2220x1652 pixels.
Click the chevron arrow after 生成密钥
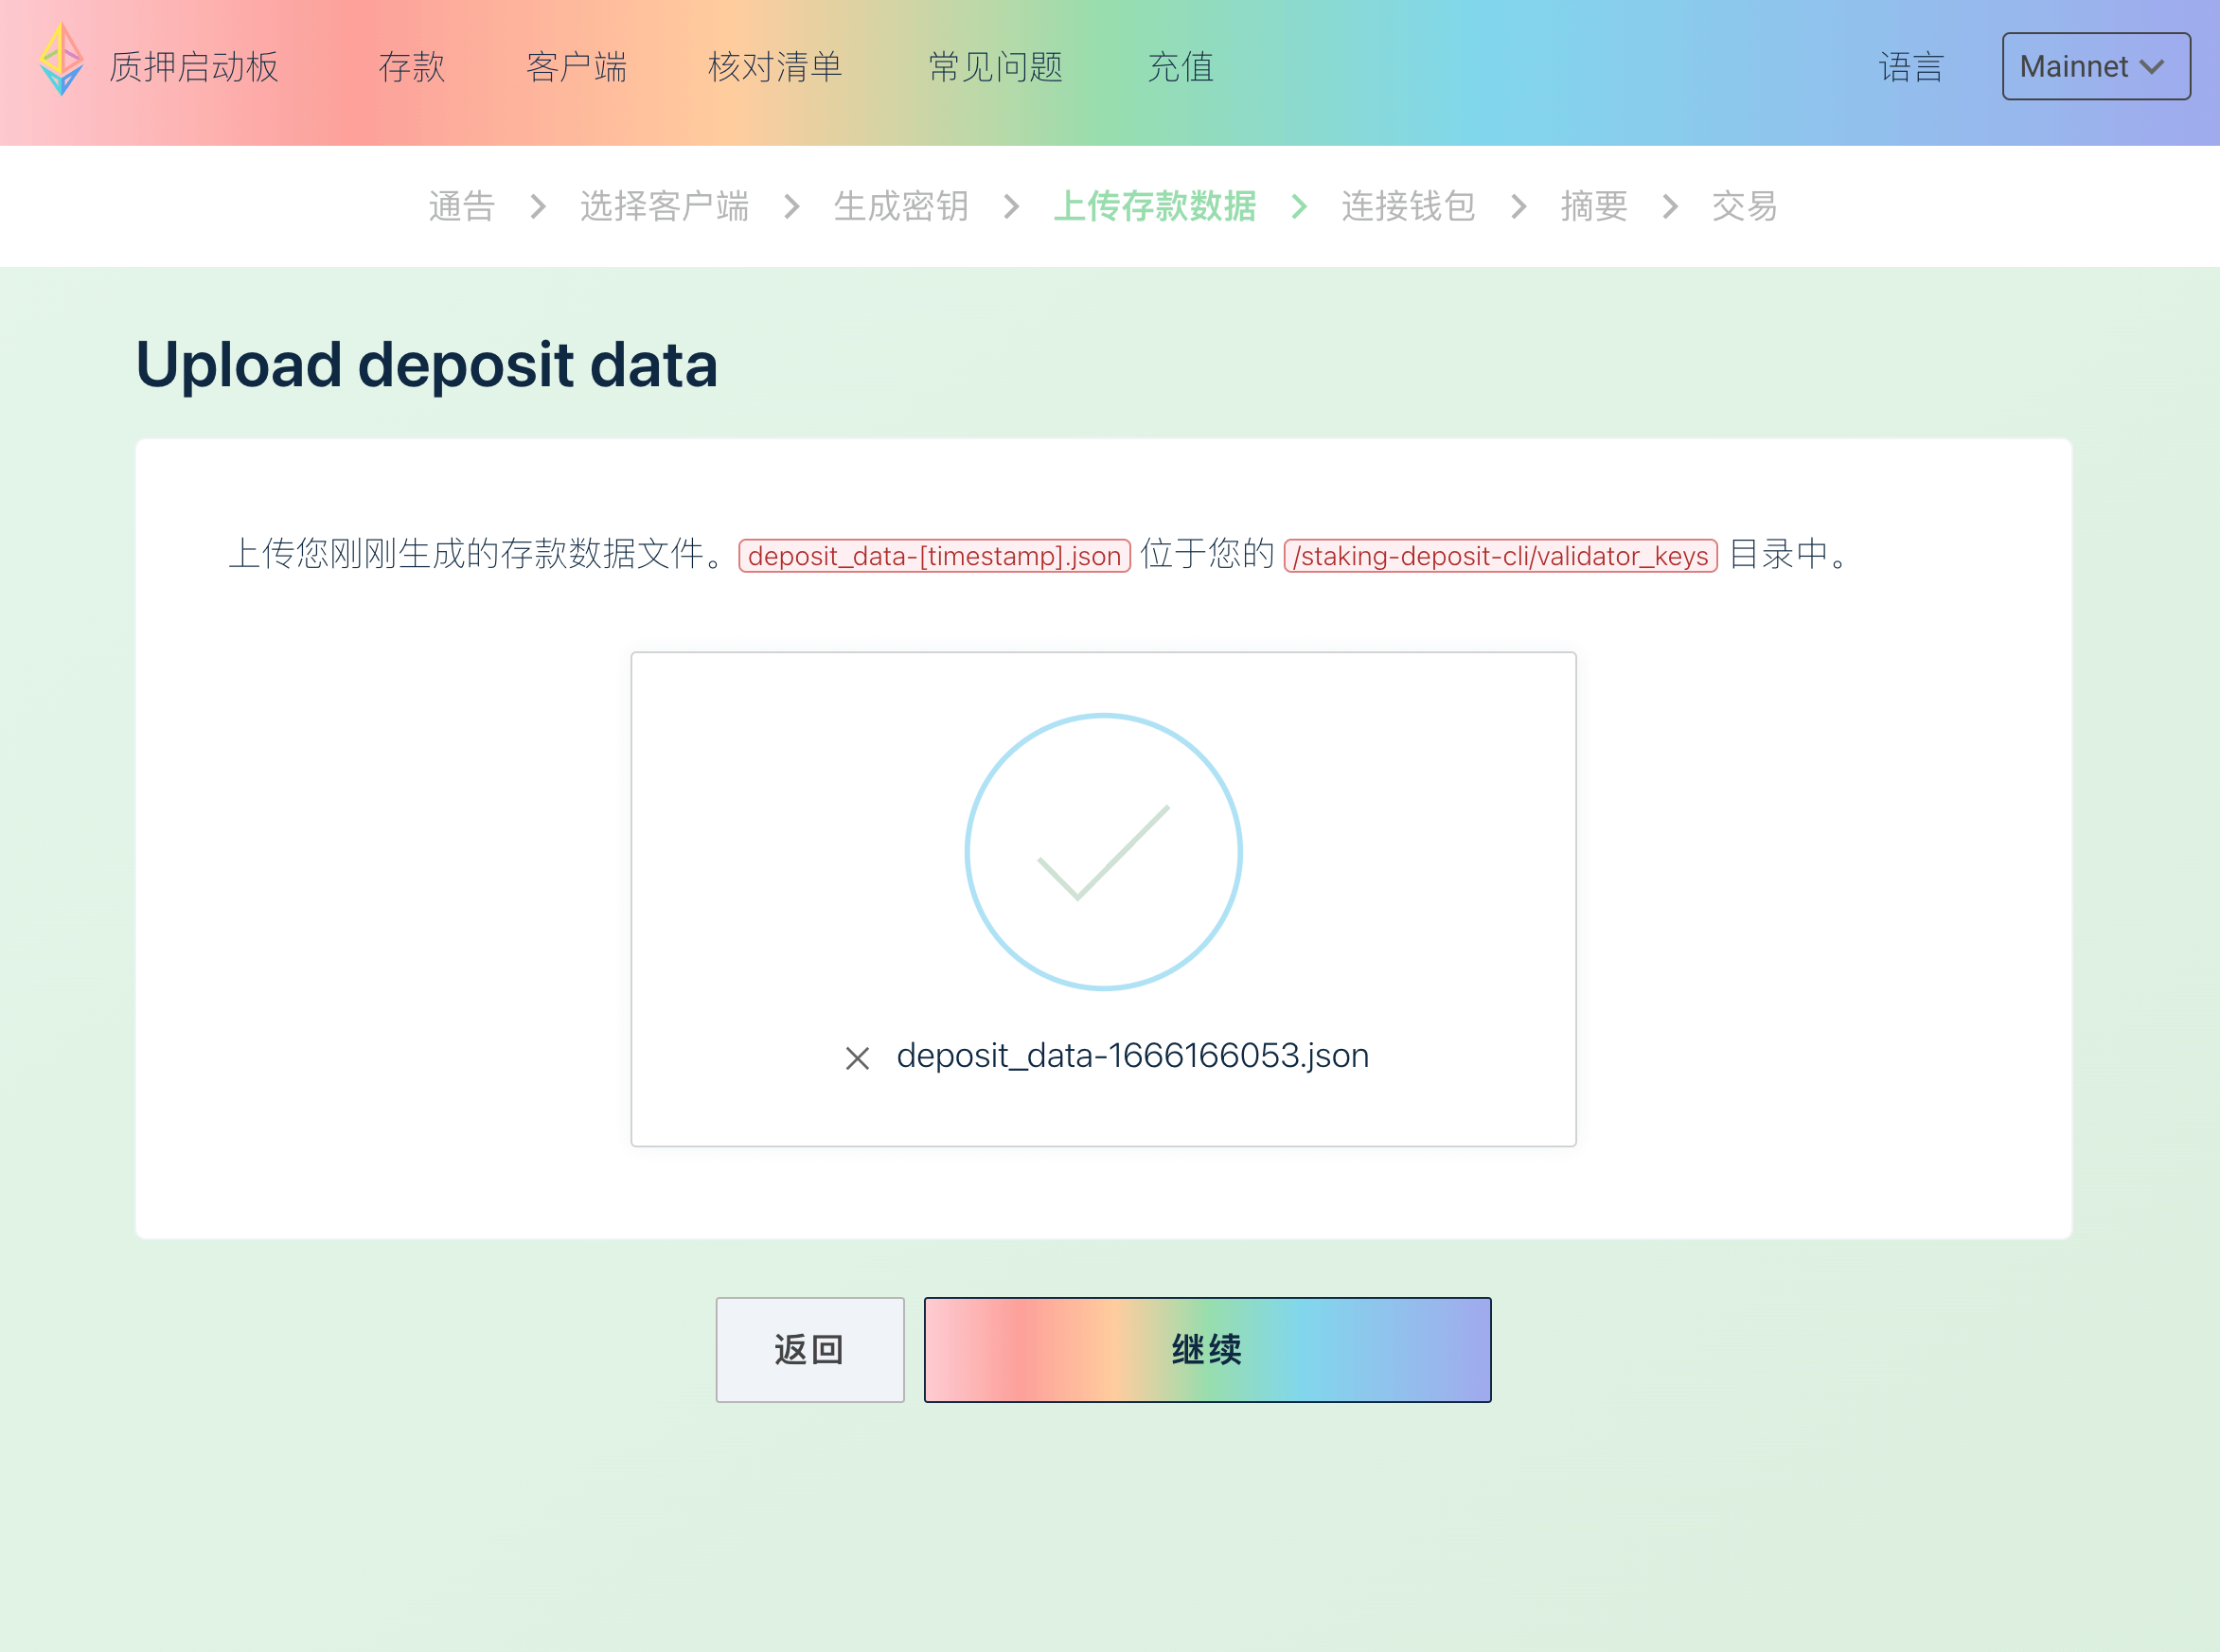click(1011, 206)
